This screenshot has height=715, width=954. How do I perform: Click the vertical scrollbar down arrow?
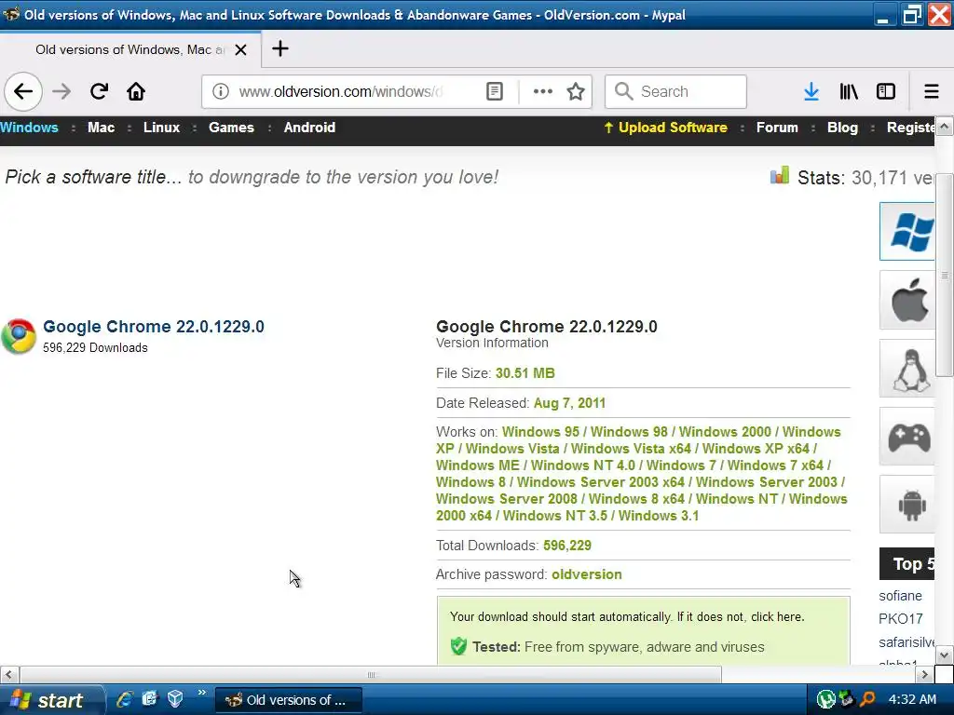tap(944, 655)
